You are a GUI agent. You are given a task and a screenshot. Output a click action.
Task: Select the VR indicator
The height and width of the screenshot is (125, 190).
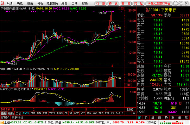[71, 113]
